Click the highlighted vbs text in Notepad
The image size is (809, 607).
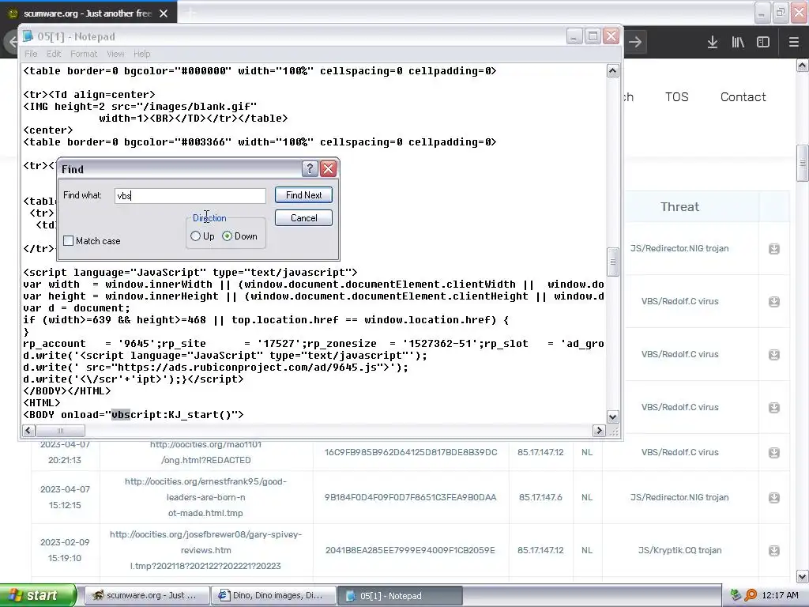click(121, 414)
